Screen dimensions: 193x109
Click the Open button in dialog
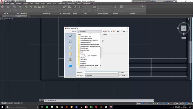pos(123,72)
